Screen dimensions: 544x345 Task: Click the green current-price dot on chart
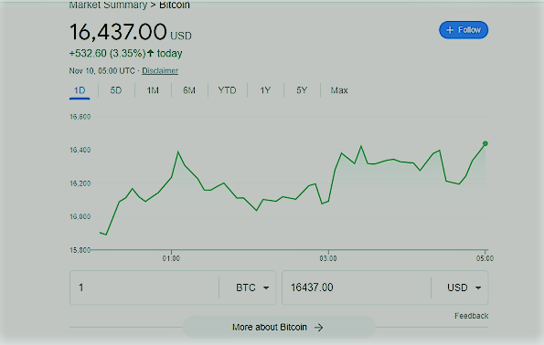(x=485, y=143)
